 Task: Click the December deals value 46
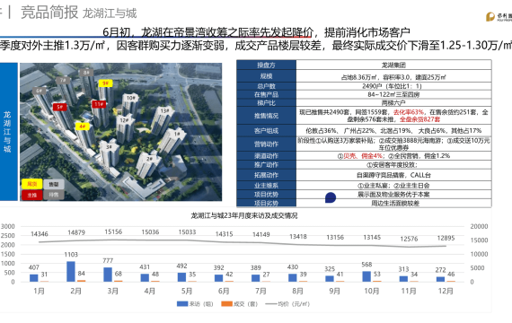coord(451,274)
